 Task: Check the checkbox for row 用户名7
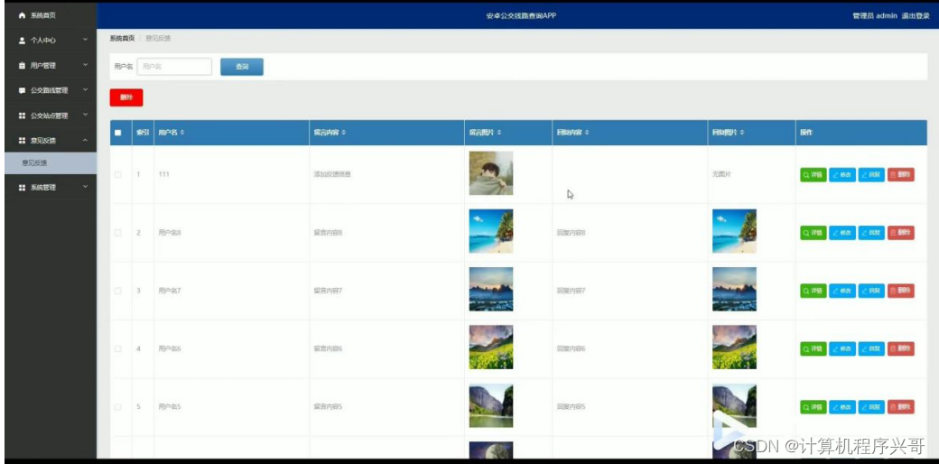coord(118,291)
